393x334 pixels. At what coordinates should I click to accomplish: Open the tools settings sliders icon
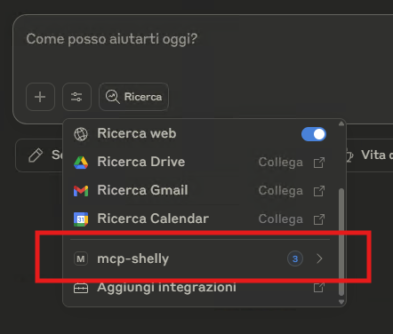76,97
